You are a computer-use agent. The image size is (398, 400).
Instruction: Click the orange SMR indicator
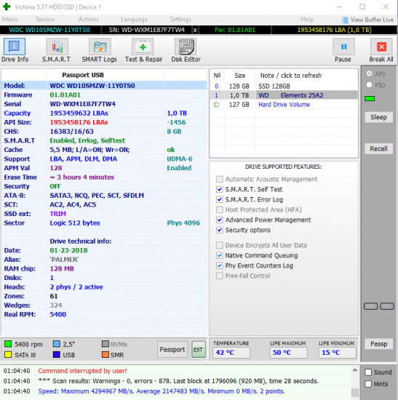[106, 355]
